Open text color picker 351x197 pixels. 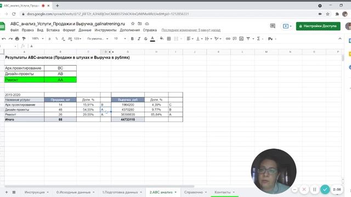[152, 39]
